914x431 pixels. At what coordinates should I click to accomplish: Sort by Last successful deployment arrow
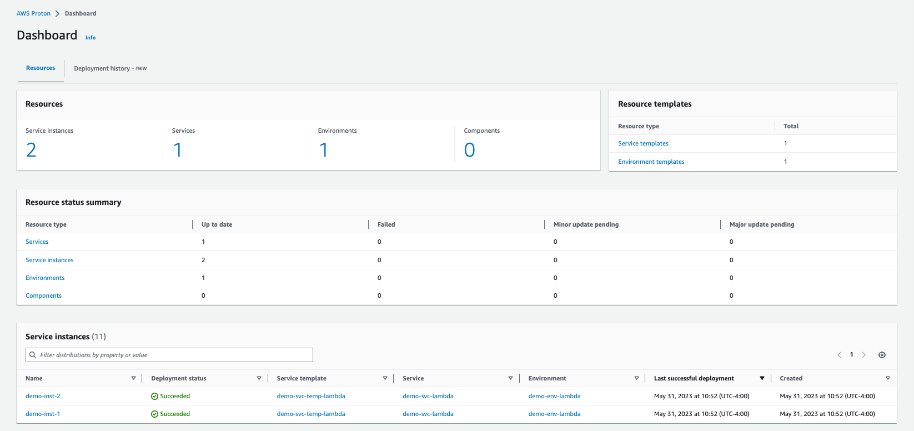point(762,378)
